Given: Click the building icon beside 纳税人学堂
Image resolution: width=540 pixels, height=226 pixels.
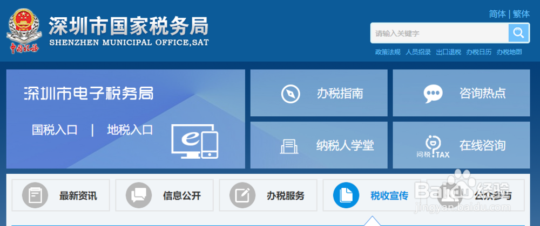Looking at the screenshot, I should click(289, 146).
